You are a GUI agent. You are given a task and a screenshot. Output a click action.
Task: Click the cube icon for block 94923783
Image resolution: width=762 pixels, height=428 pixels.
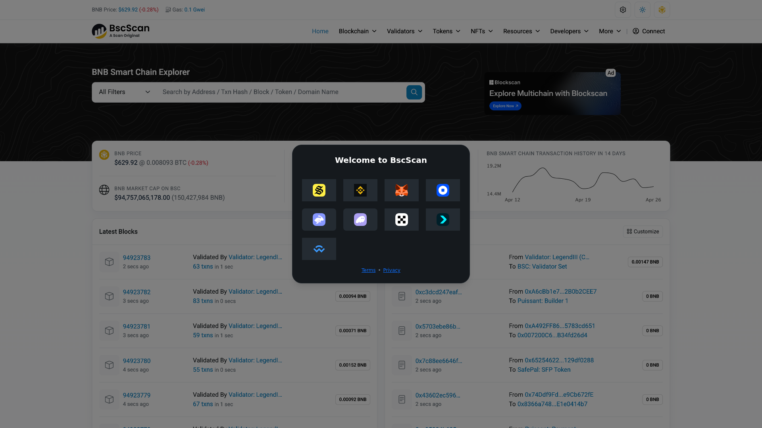click(109, 262)
